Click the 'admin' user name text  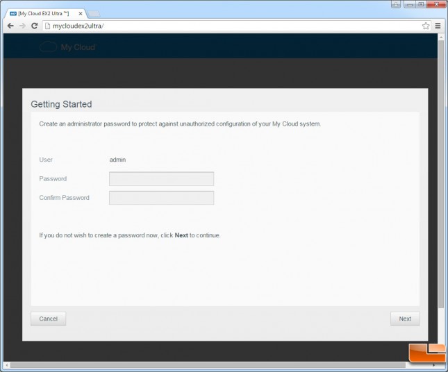tap(117, 160)
